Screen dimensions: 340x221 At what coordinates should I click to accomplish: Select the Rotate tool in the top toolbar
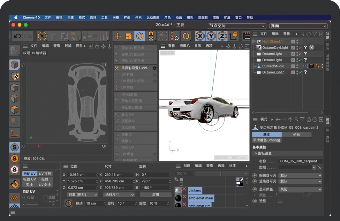coord(139,36)
